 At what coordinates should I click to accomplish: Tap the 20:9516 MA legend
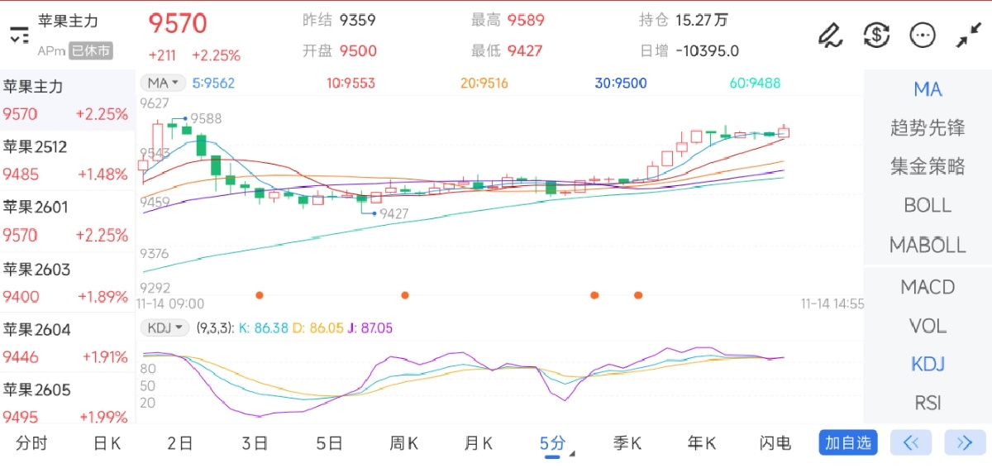(x=484, y=83)
